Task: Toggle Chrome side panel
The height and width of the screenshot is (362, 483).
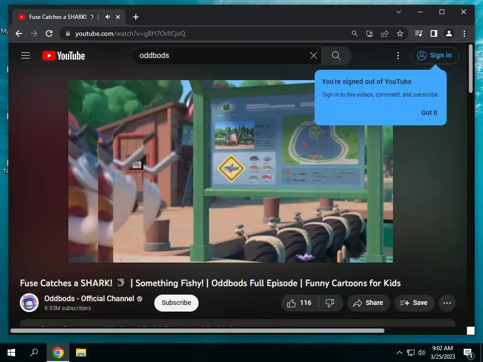Action: pyautogui.click(x=434, y=33)
